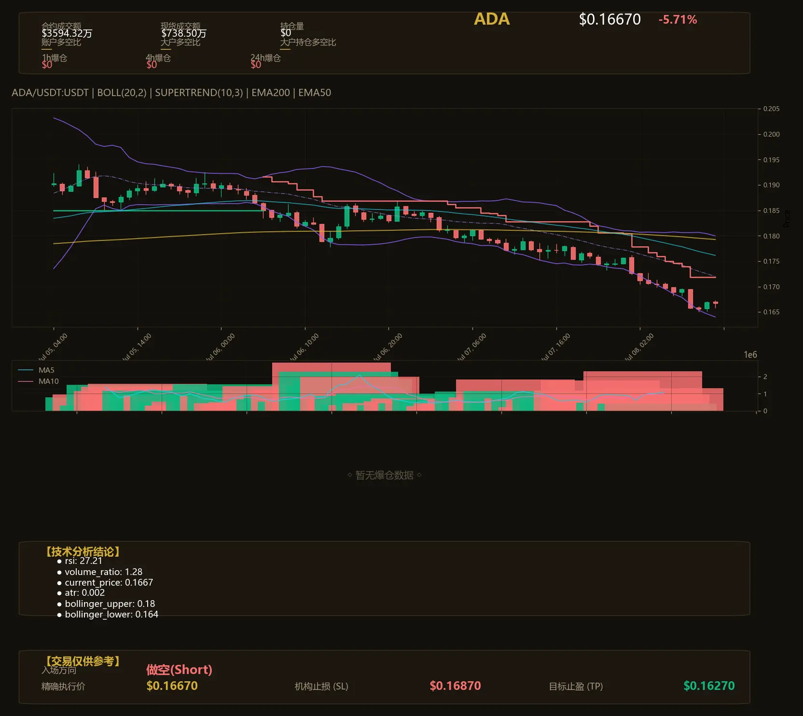Click the 大户持仓多空比 label
This screenshot has width=803, height=716.
308,42
